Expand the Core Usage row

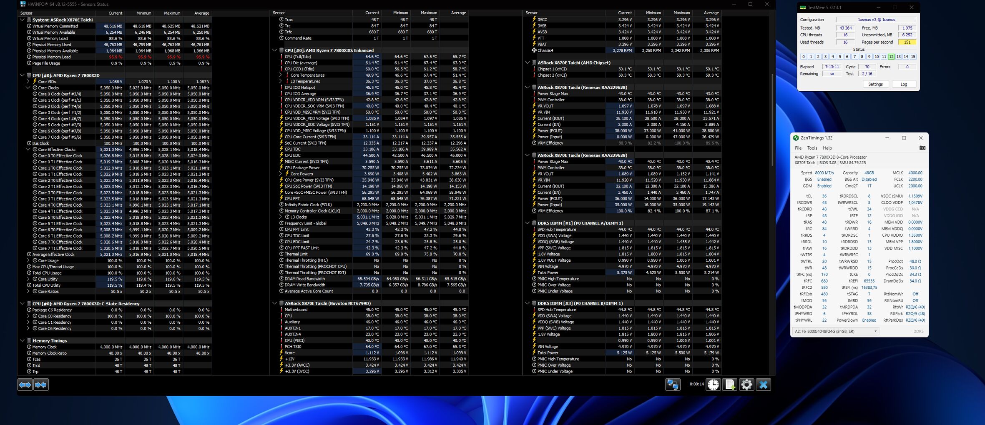click(28, 260)
